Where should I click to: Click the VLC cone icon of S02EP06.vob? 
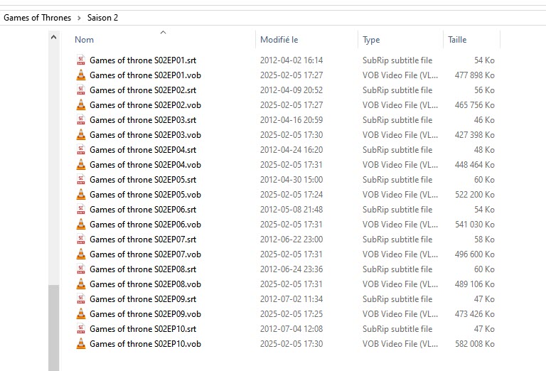pos(81,225)
